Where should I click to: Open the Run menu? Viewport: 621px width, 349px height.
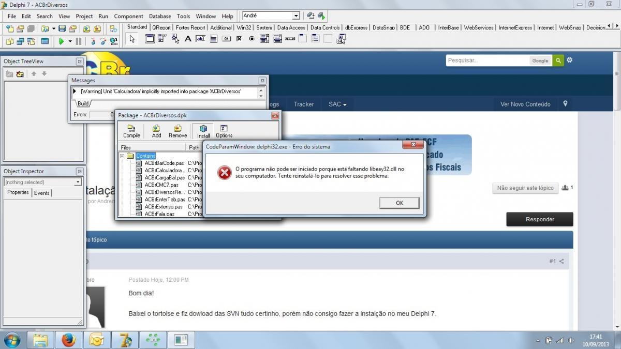coord(103,16)
